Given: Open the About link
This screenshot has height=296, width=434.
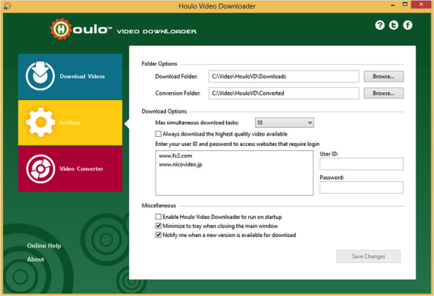Looking at the screenshot, I should click(35, 259).
